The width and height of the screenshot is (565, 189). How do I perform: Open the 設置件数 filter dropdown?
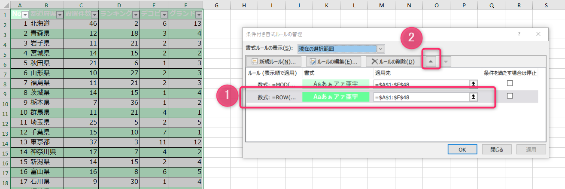coord(94,14)
